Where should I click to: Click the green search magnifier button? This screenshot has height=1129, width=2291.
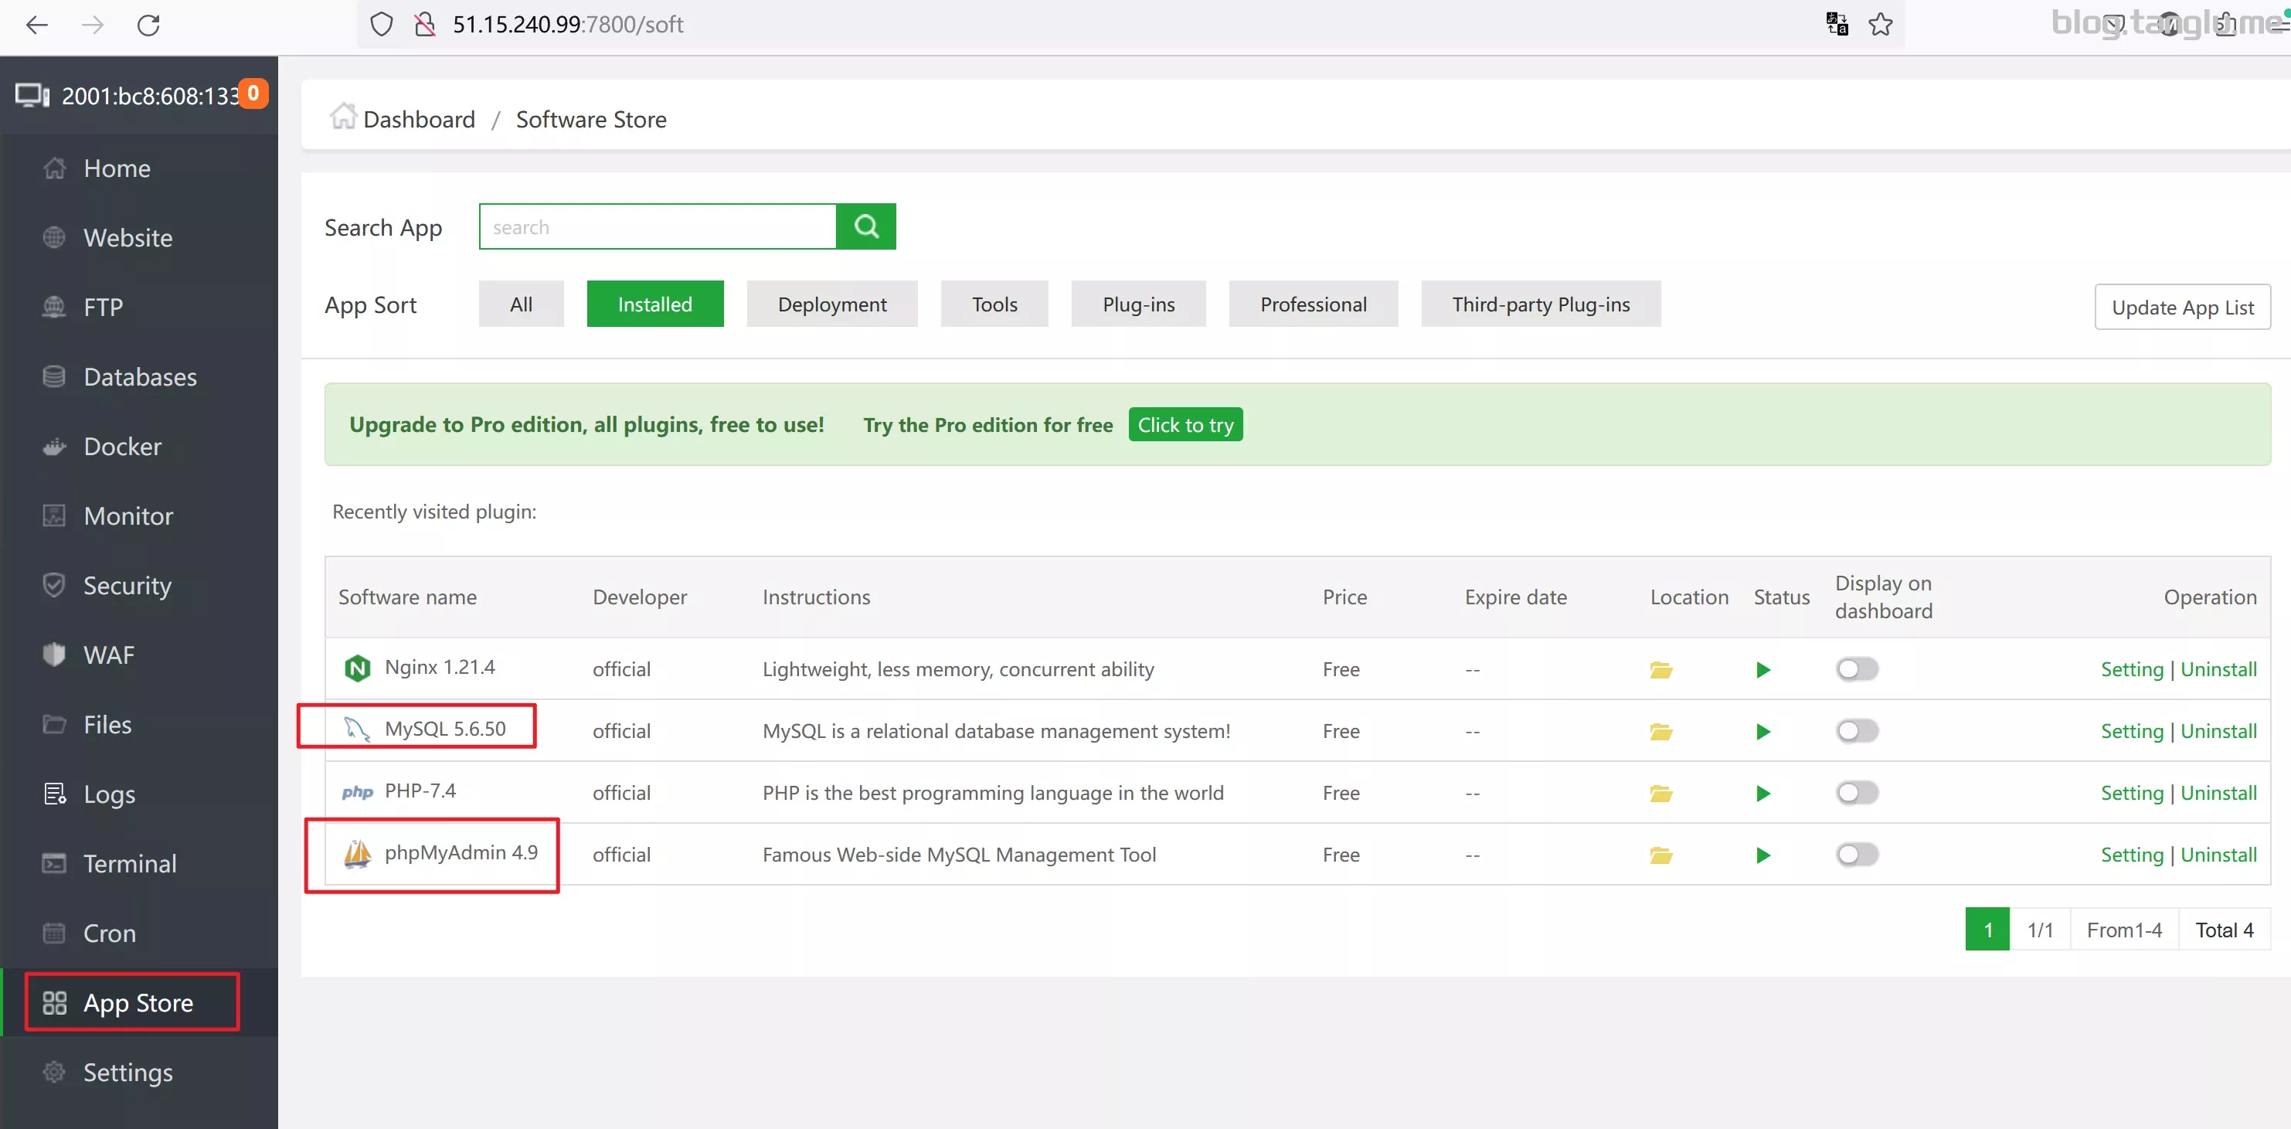(866, 227)
